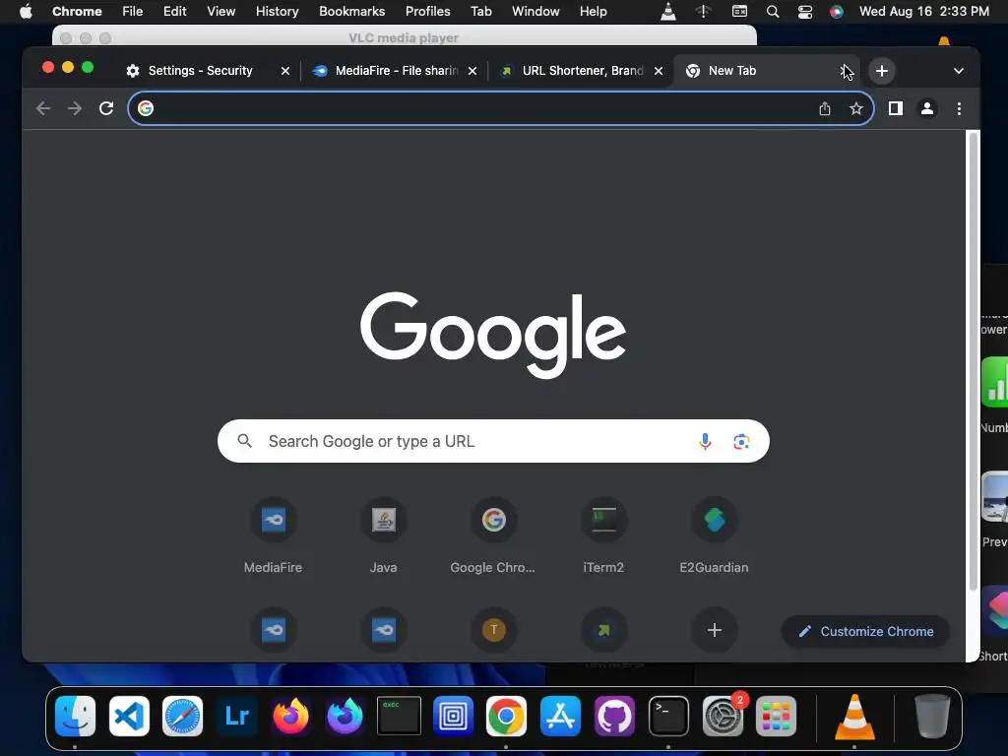Open the Profiles menu
The image size is (1008, 756).
coord(427,11)
